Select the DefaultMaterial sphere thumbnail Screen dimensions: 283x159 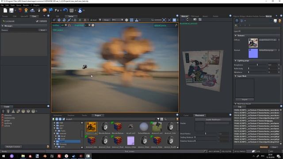tap(144, 127)
